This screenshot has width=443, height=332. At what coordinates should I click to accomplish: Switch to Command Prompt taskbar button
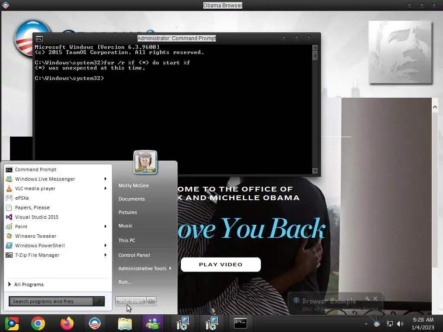pos(241,323)
